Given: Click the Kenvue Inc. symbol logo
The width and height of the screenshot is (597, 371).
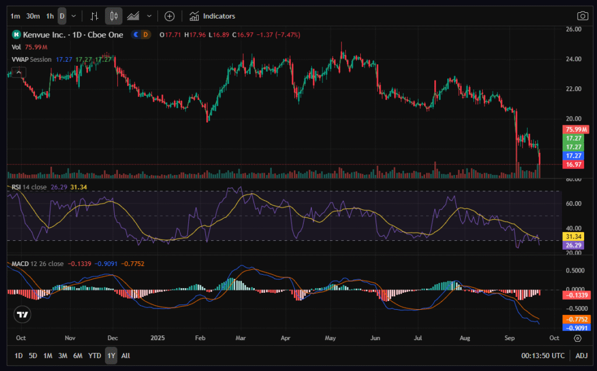Looking at the screenshot, I should point(16,35).
